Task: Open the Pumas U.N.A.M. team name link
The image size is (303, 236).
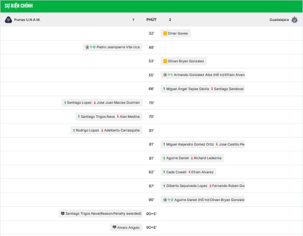Action: (x=27, y=20)
